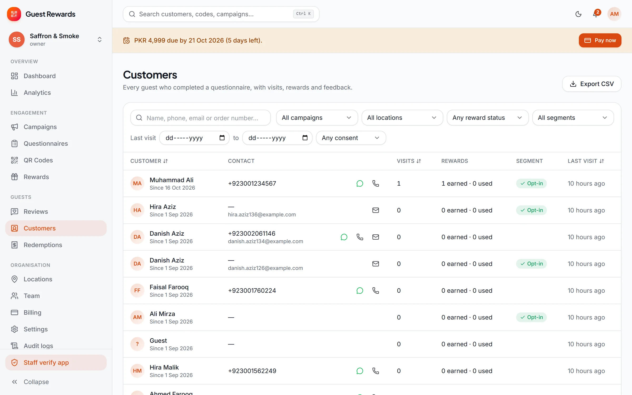This screenshot has width=632, height=395.
Task: Open the All campaigns dropdown
Action: 317,118
